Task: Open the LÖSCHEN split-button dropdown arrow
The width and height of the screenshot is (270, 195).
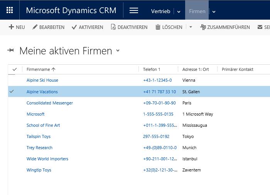Action: coord(191,27)
